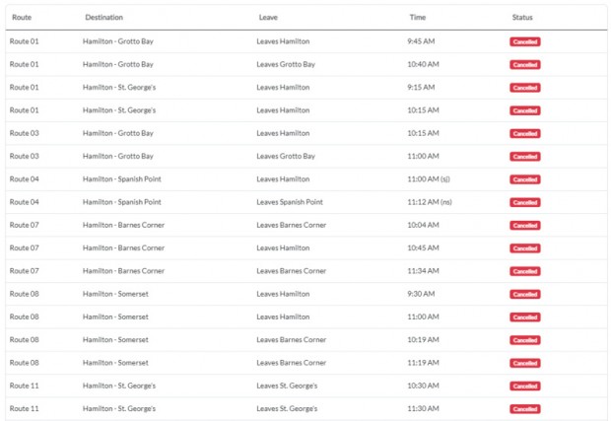
Task: Select Cancelled badge for Route 08 9:30 AM
Action: click(x=524, y=294)
